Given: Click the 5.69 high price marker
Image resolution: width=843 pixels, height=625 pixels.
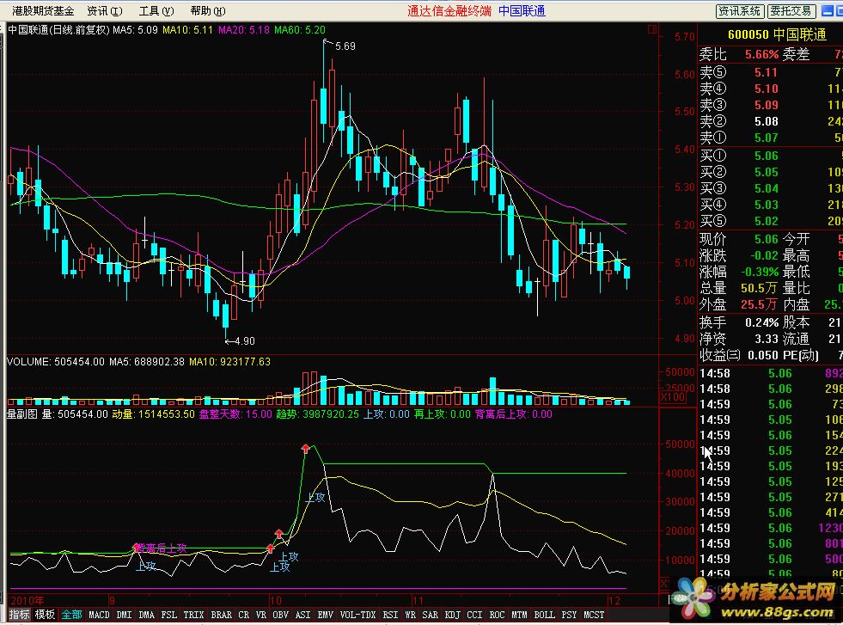Looking at the screenshot, I should (345, 46).
